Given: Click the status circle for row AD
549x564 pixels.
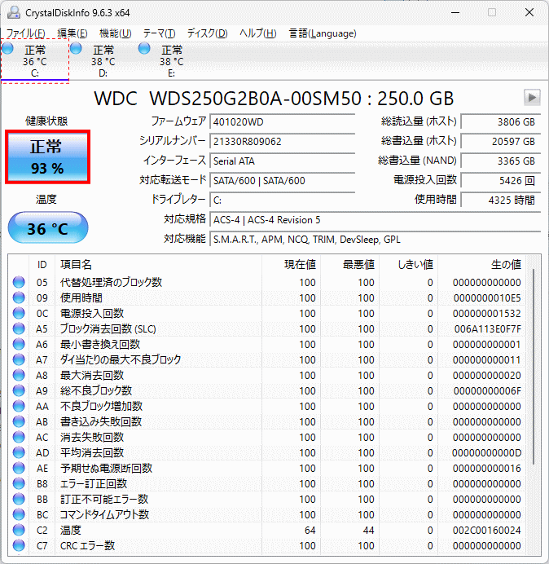Looking at the screenshot, I should click(19, 452).
